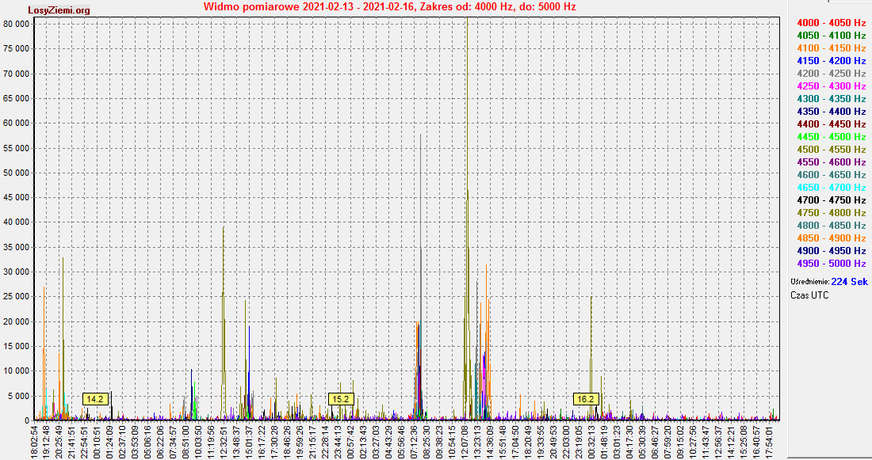872x460 pixels.
Task: Click the 14.2 date marker
Action: [95, 399]
